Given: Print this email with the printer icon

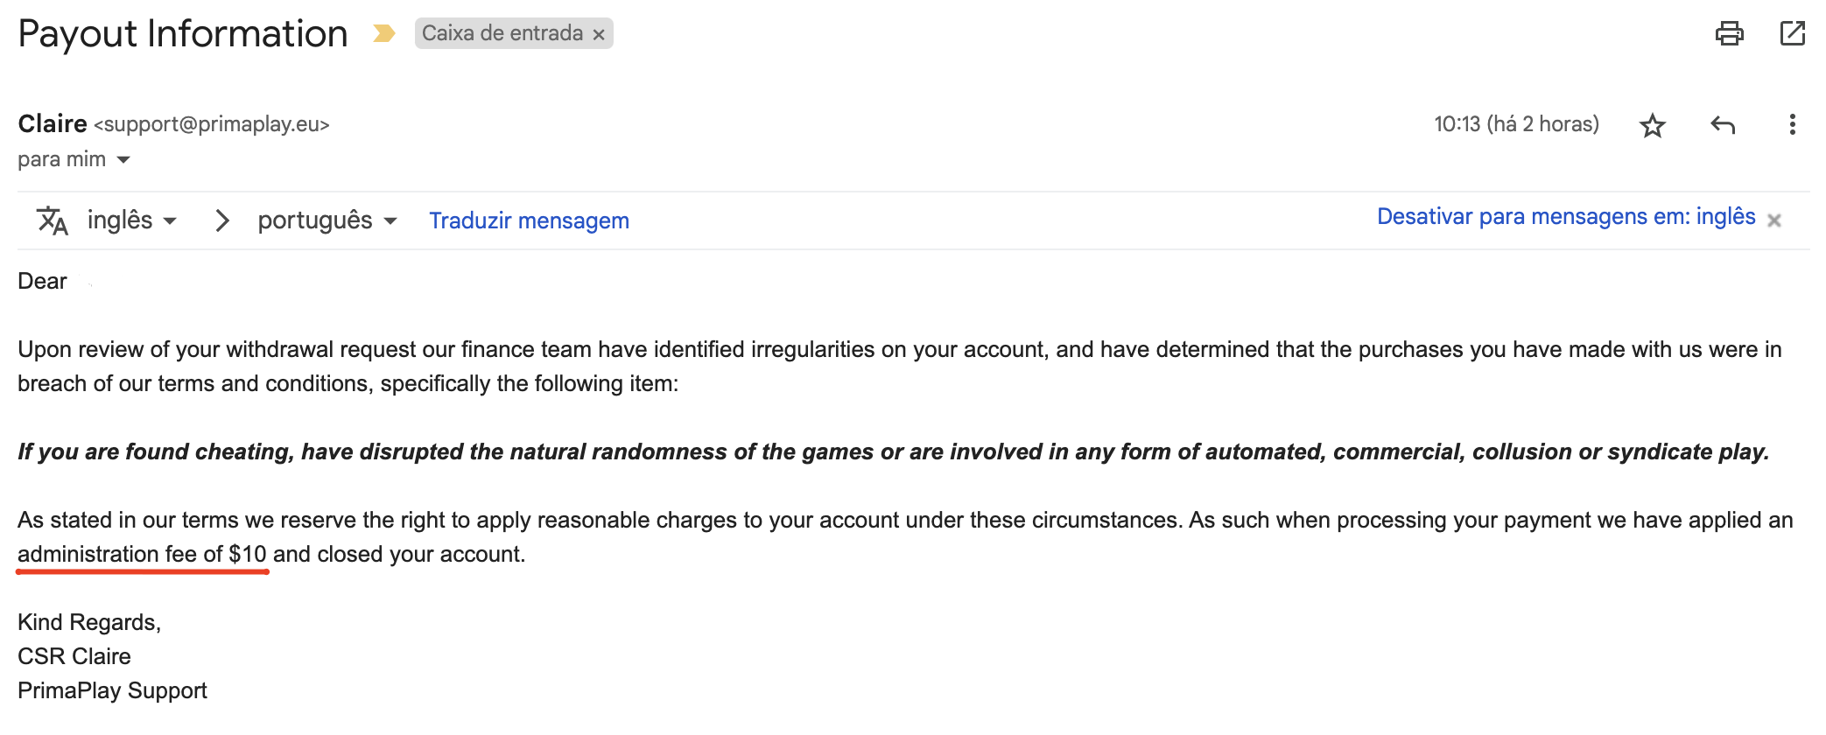Looking at the screenshot, I should tap(1729, 34).
